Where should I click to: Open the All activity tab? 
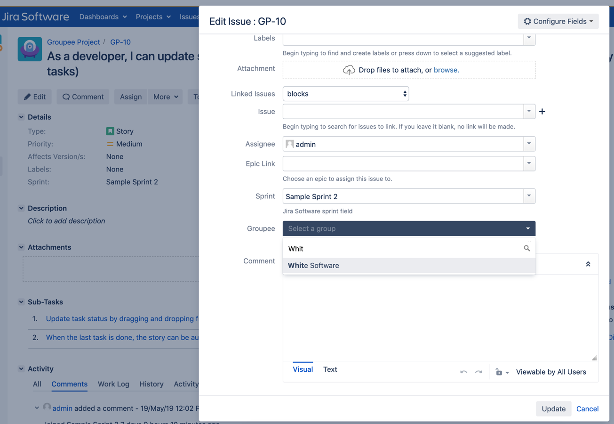point(37,384)
